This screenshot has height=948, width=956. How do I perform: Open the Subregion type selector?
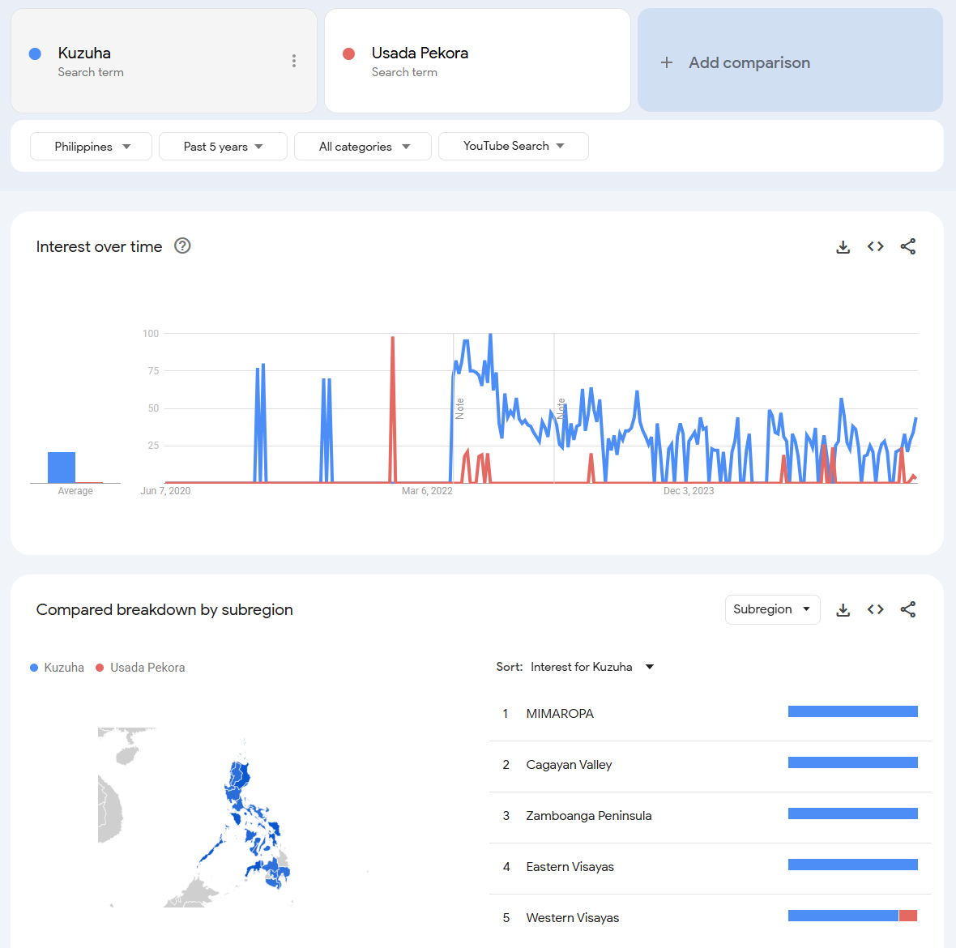[x=772, y=609]
